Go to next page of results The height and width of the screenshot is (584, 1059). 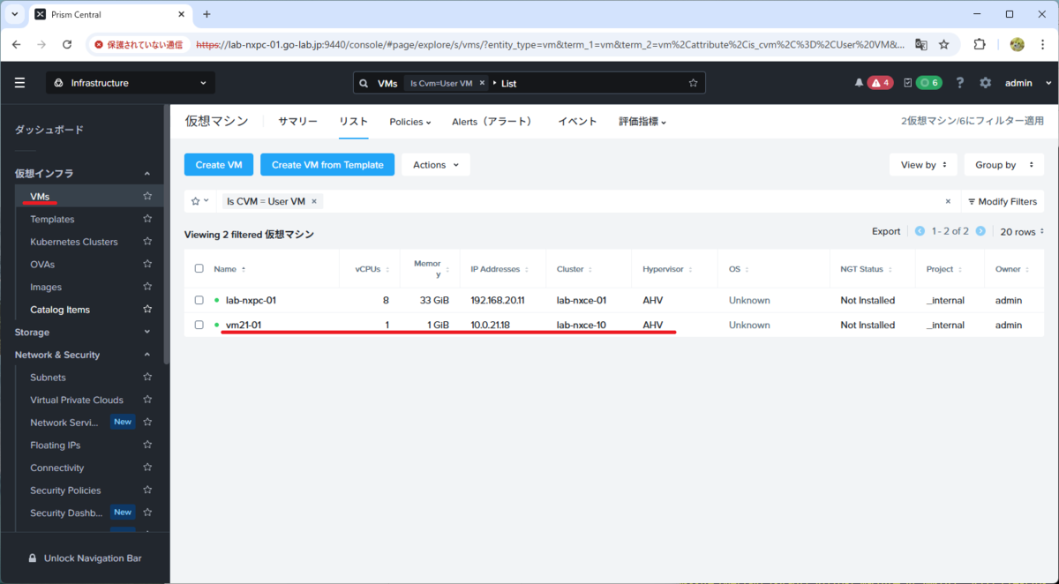point(980,231)
